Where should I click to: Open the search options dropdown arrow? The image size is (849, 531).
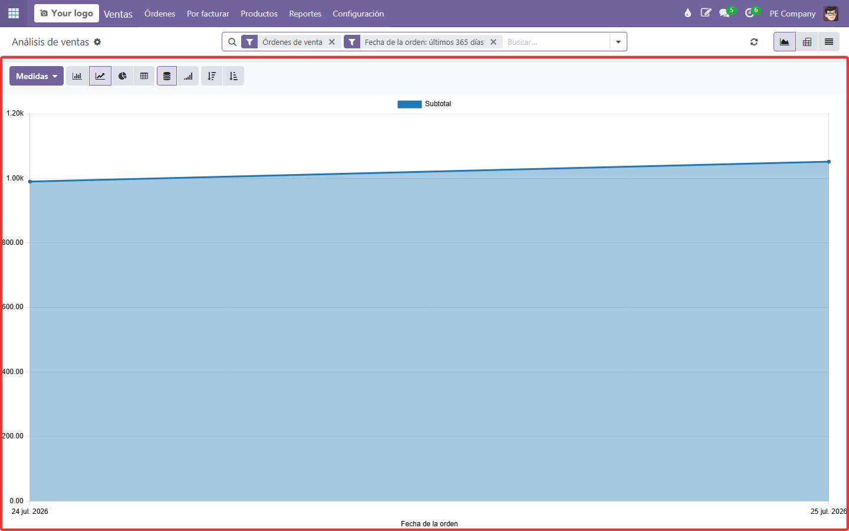(x=618, y=42)
